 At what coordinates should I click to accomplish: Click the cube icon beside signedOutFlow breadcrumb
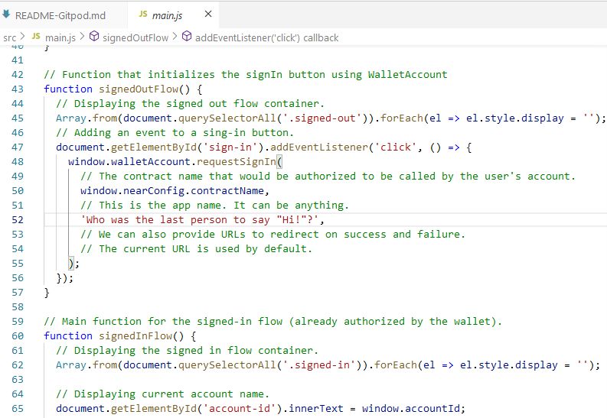94,37
